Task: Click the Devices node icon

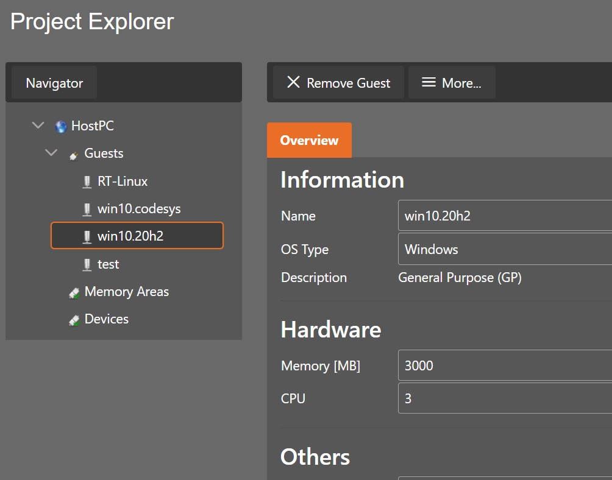Action: coord(74,320)
